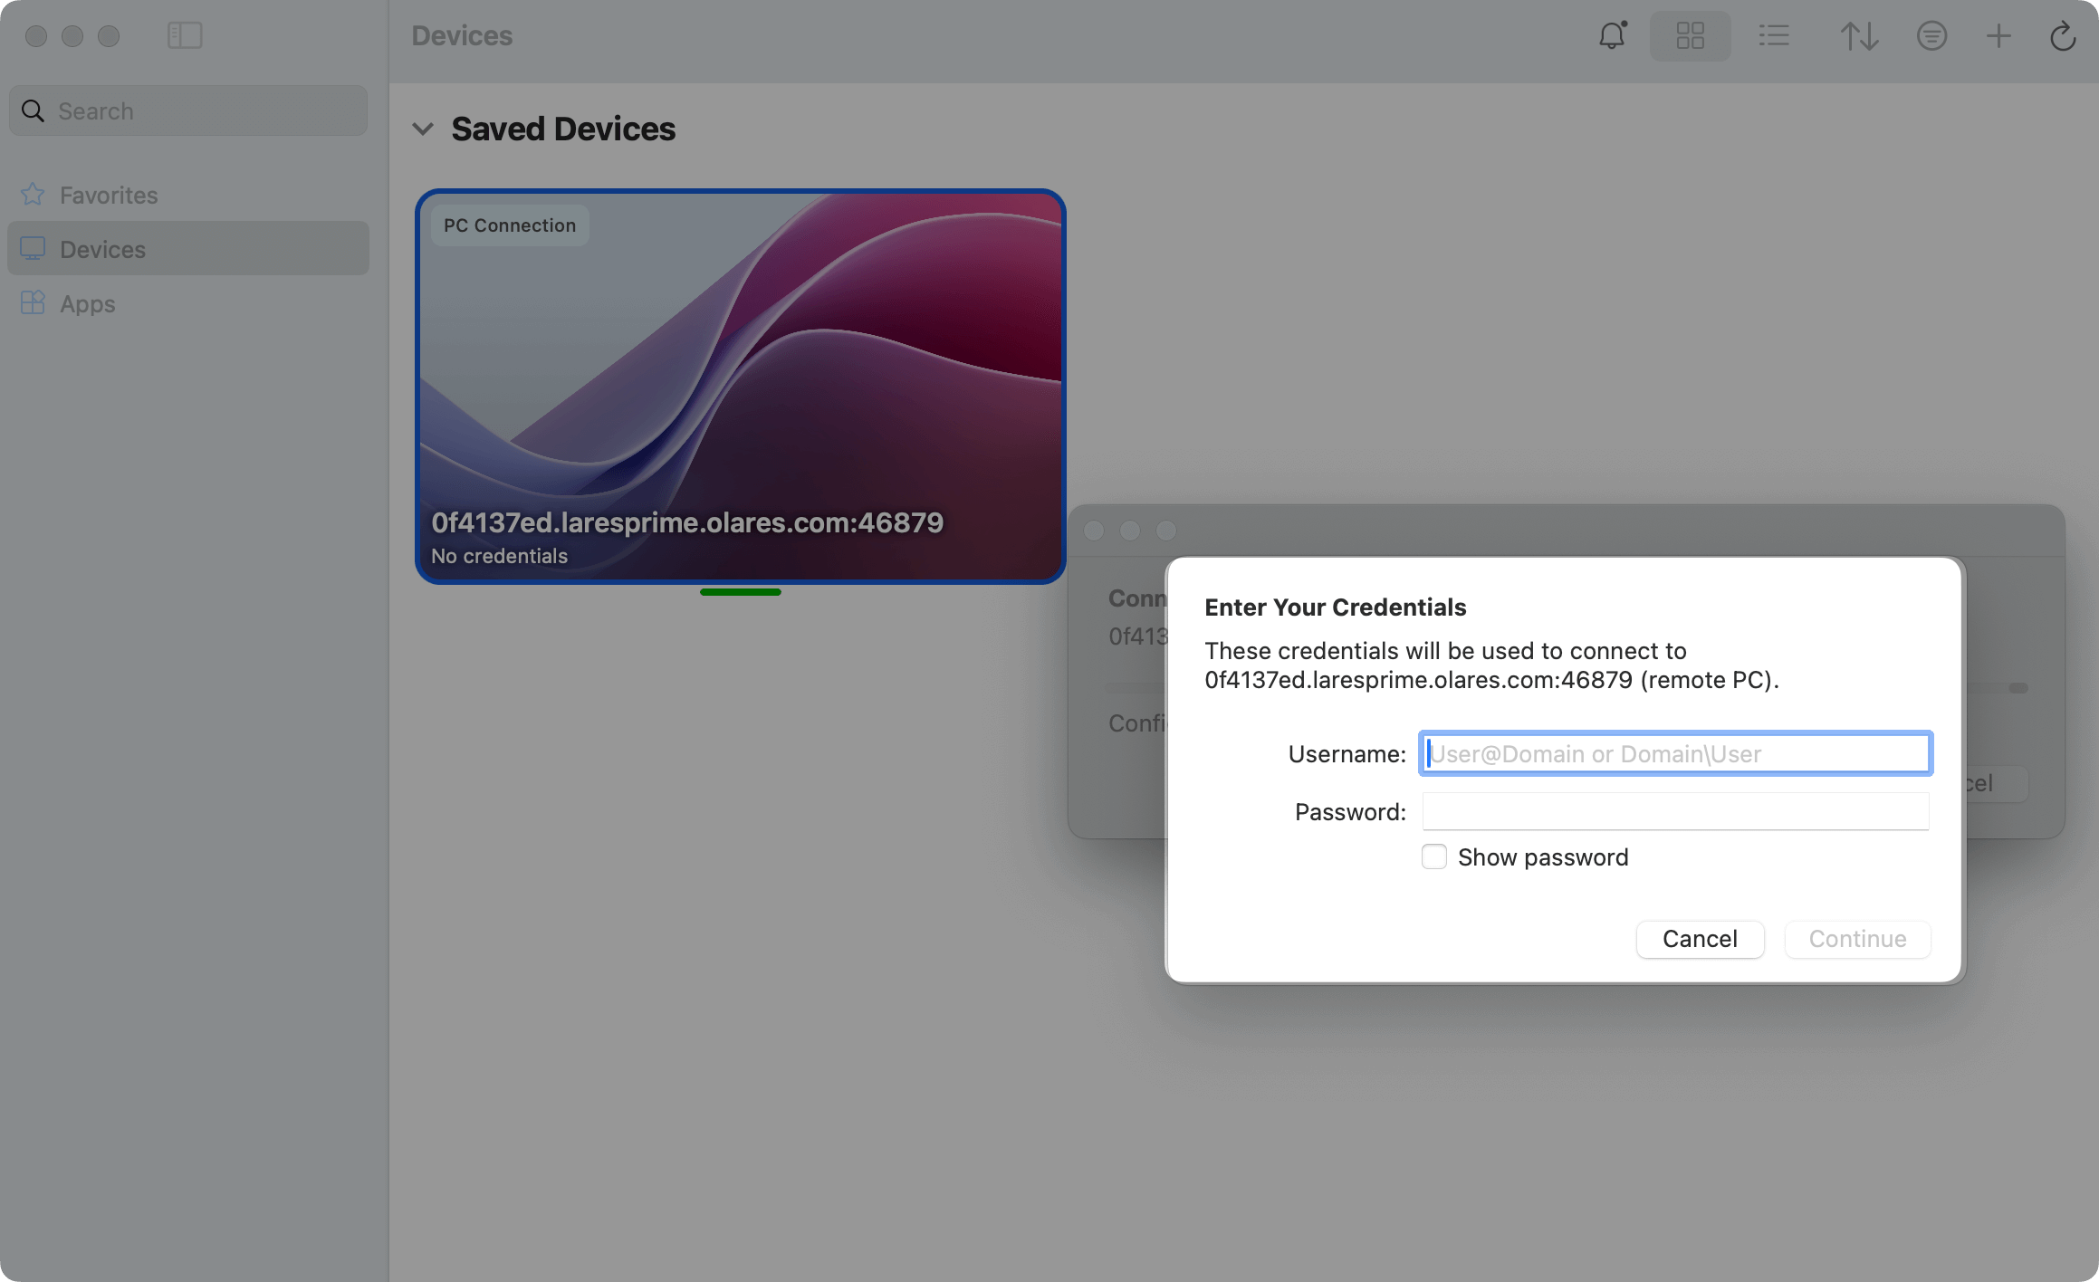This screenshot has width=2099, height=1282.
Task: Select Devices in the sidebar
Action: (x=102, y=249)
